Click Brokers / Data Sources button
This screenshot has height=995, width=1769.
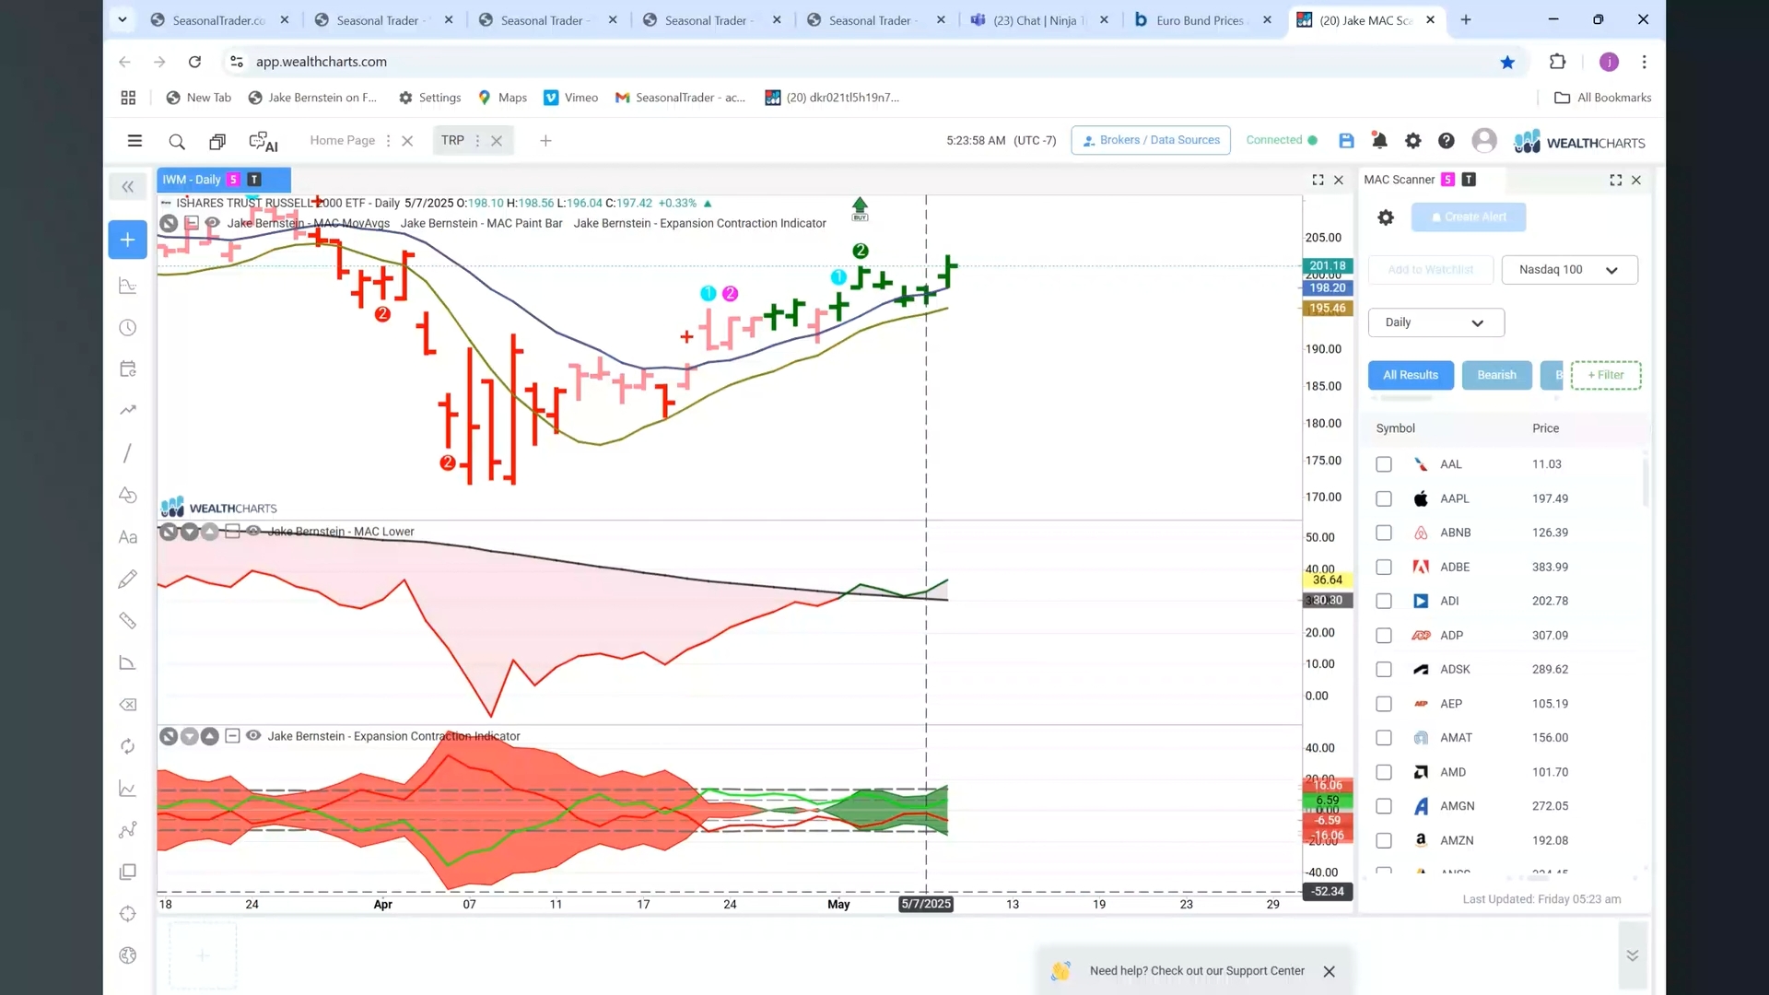(x=1151, y=140)
